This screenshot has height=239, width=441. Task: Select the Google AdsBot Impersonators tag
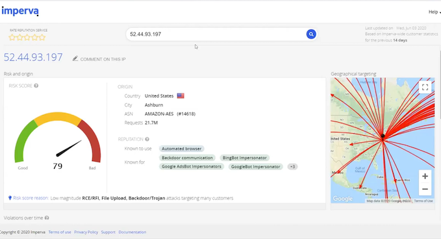click(x=192, y=167)
